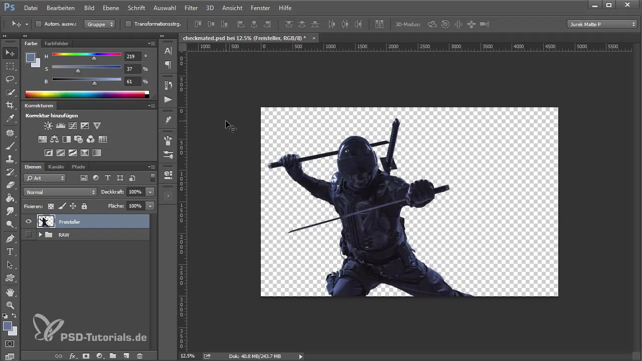The width and height of the screenshot is (642, 361).
Task: Select the Eraser tool
Action: (x=10, y=185)
